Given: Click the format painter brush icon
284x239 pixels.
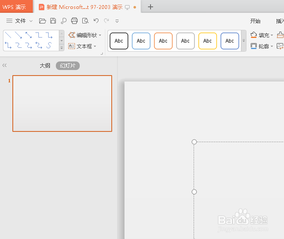Looking at the screenshot, I should point(281,35).
